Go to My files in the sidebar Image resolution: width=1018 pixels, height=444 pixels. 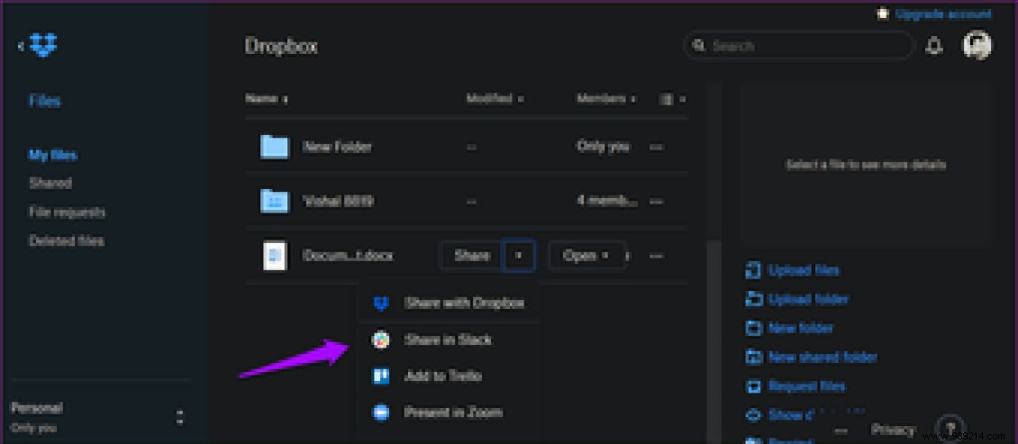point(53,155)
